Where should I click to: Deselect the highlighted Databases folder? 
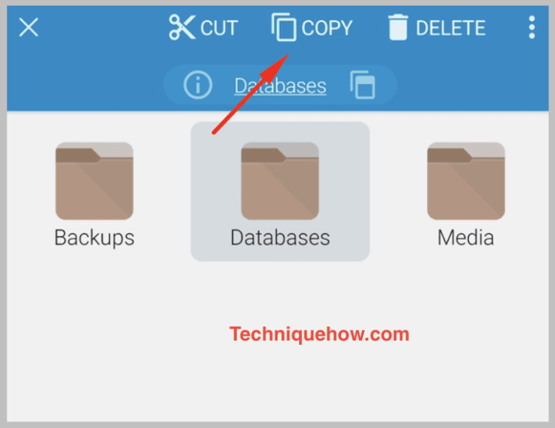pos(280,192)
